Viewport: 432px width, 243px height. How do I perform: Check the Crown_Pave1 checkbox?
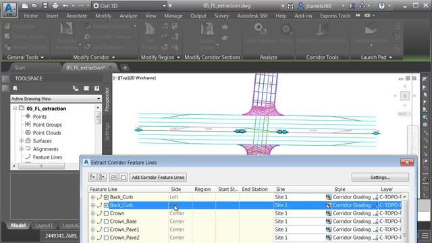point(107,230)
